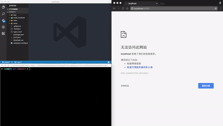This screenshot has width=223, height=126.
Task: Bookmark the page with the star icon
Action: pos(216,8)
